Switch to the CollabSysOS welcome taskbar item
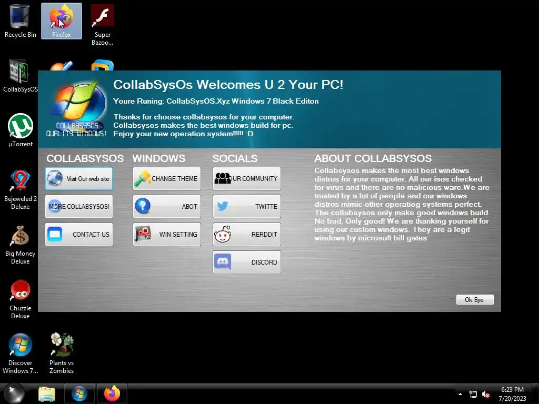Image resolution: width=539 pixels, height=404 pixels. pos(79,394)
